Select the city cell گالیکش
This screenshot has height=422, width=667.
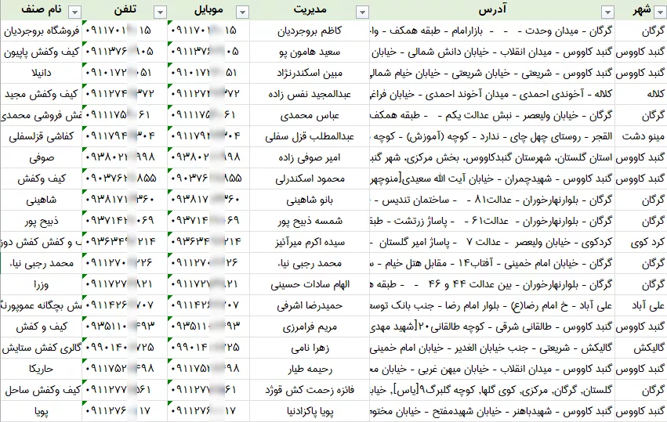[x=641, y=348]
